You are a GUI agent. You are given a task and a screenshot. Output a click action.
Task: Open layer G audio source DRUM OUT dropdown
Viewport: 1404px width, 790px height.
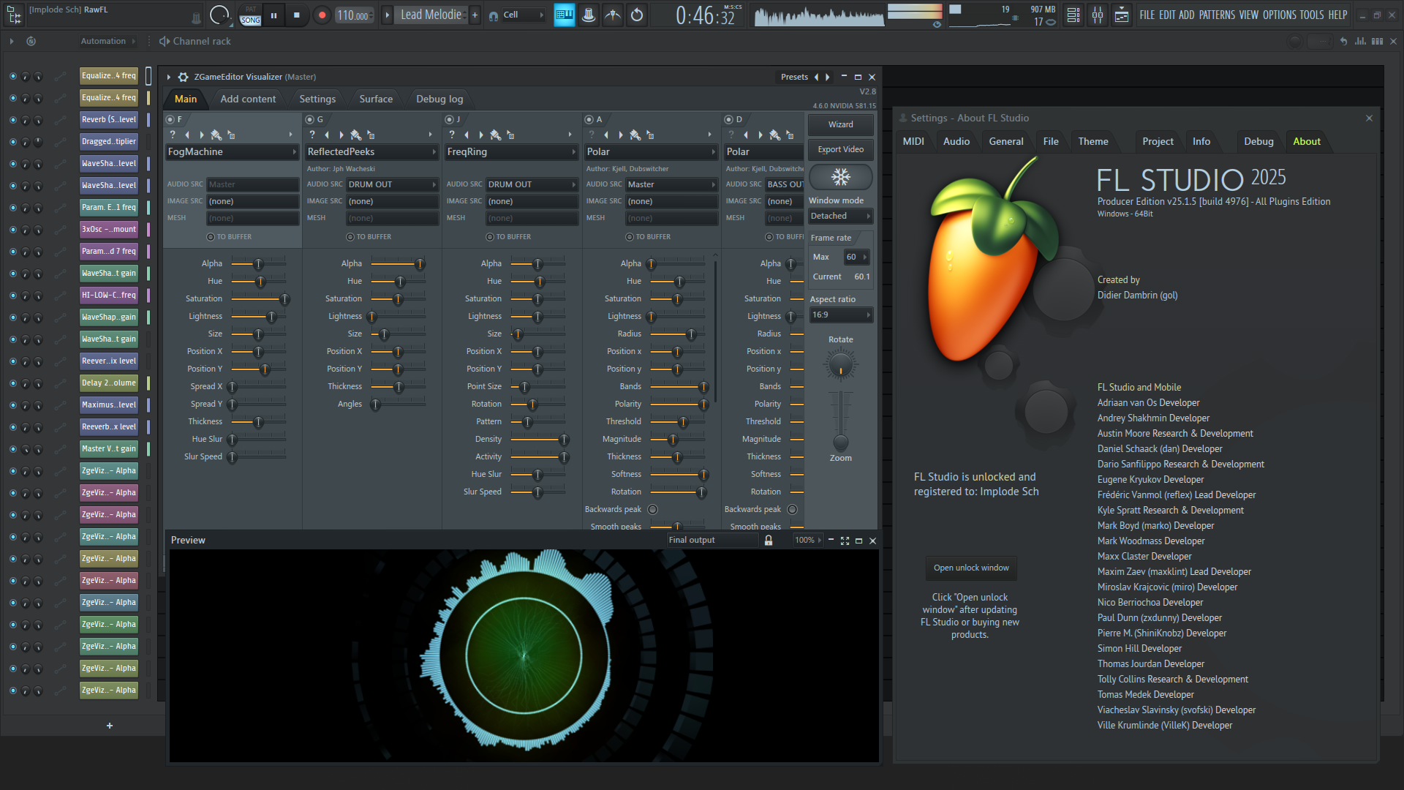tap(392, 184)
